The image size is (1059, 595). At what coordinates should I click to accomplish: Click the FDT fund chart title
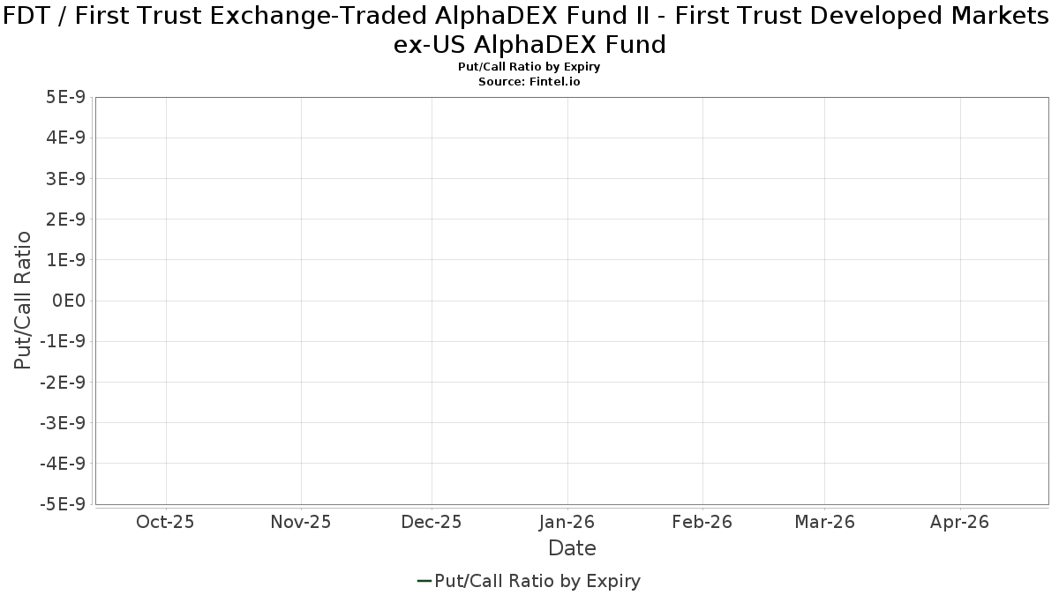[x=529, y=28]
